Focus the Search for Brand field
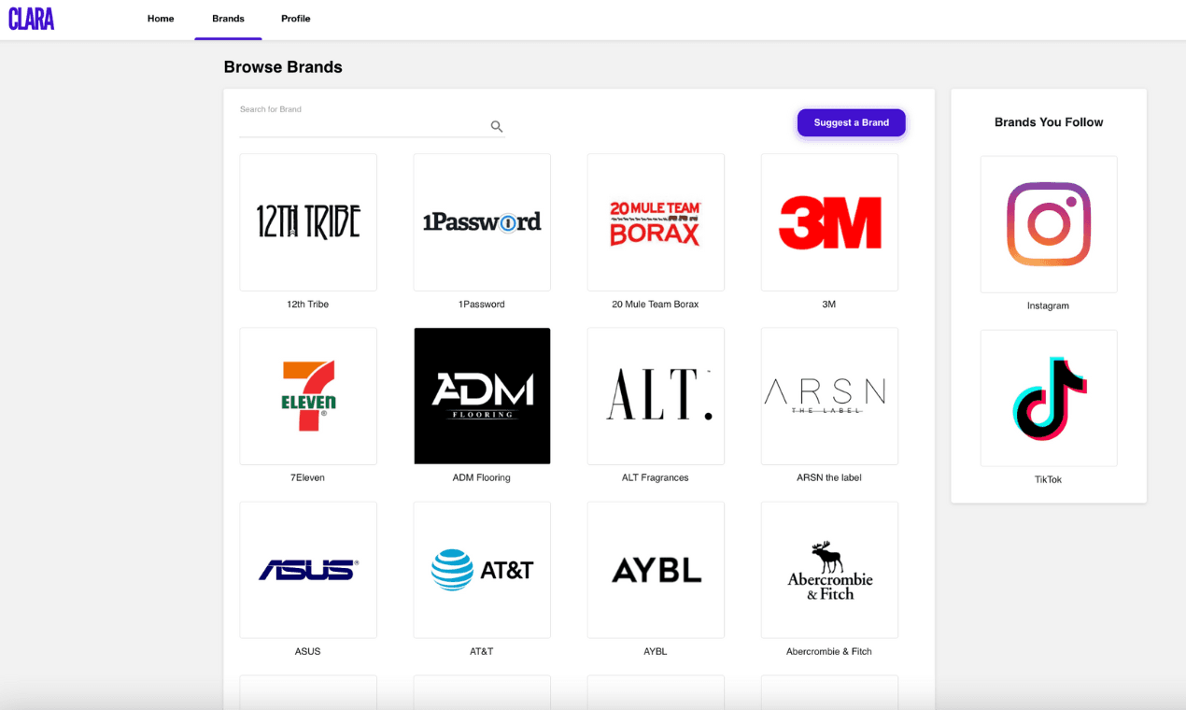The width and height of the screenshot is (1186, 710). (x=372, y=121)
